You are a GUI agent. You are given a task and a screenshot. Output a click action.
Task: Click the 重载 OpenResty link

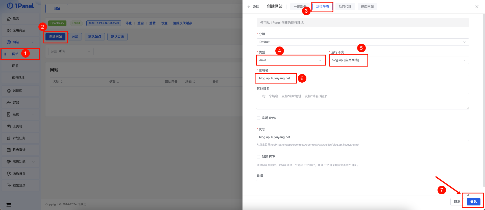[152, 23]
